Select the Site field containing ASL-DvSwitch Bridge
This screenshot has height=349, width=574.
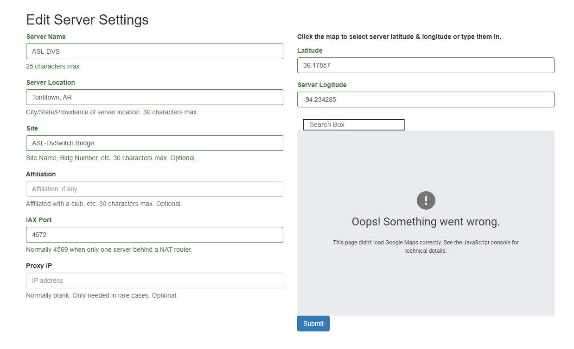[154, 143]
